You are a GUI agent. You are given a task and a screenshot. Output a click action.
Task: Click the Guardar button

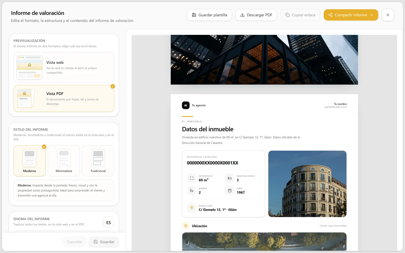(104, 242)
